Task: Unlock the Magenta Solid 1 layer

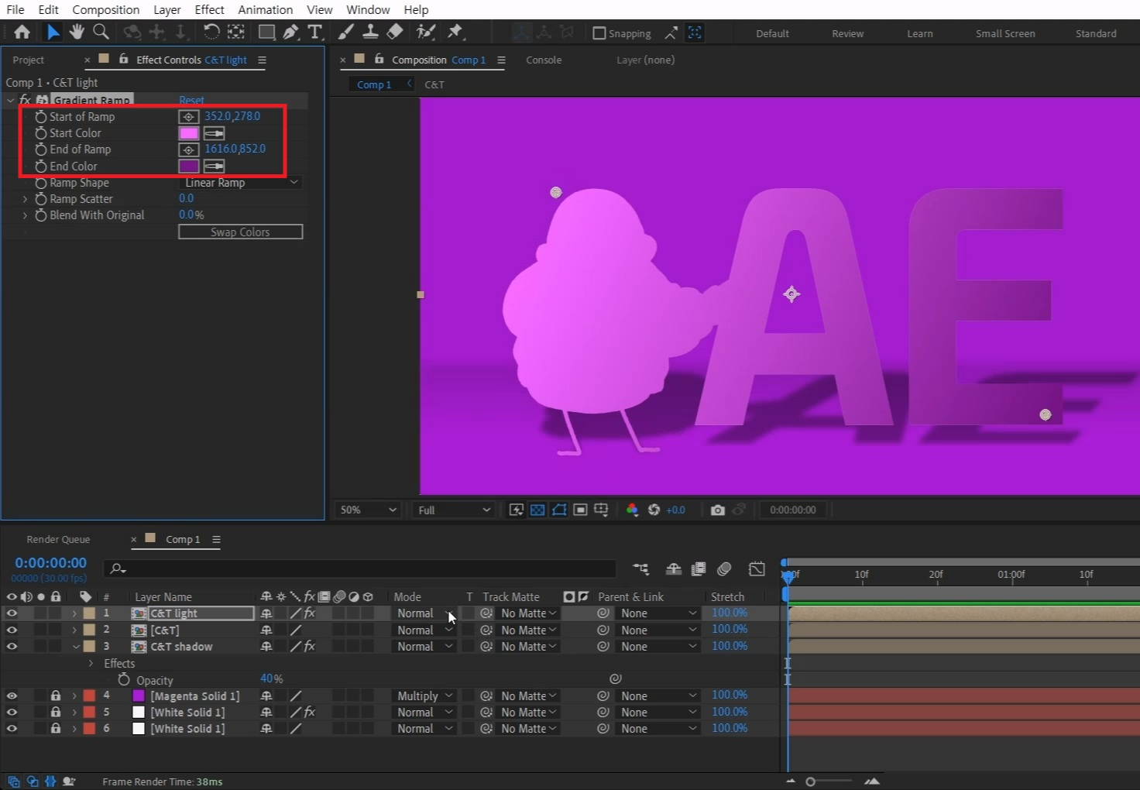Action: 56,696
